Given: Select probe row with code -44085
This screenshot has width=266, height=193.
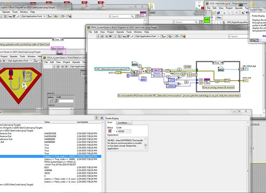Looking at the screenshot, I should (x=51, y=159).
